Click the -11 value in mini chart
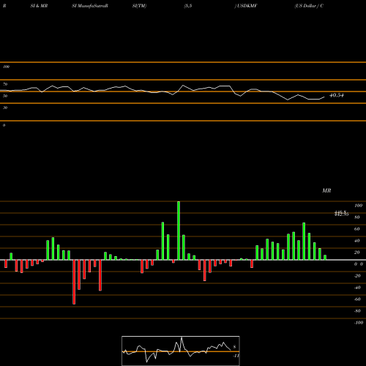366x366 pixels. [236, 356]
